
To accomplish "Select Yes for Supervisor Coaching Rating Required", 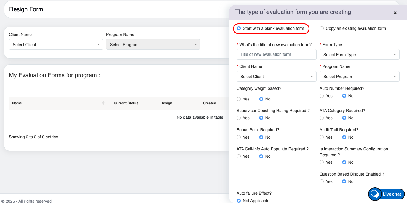I will click(239, 118).
